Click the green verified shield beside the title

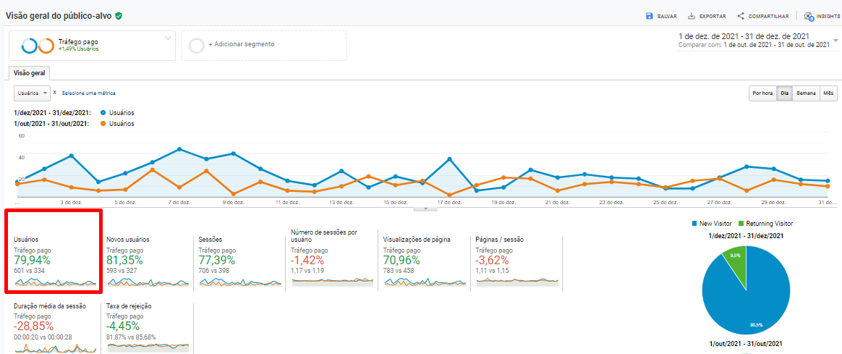[x=129, y=16]
